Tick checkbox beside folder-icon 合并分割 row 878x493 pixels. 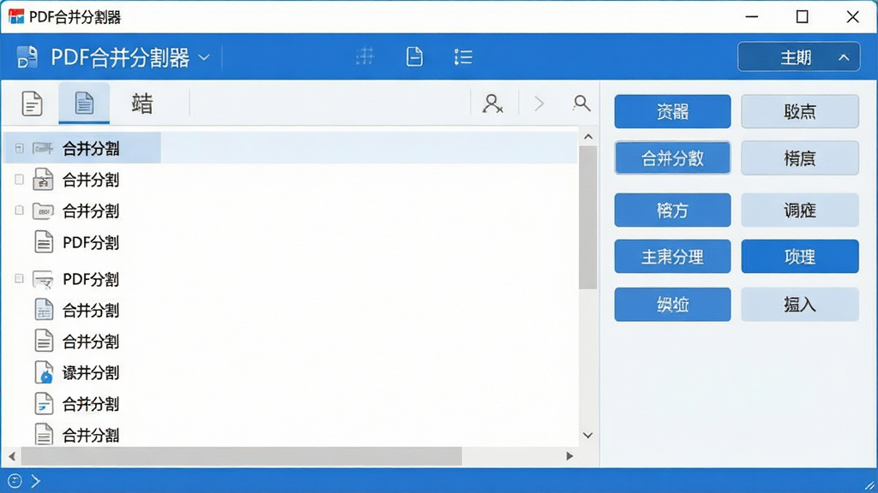(20, 211)
